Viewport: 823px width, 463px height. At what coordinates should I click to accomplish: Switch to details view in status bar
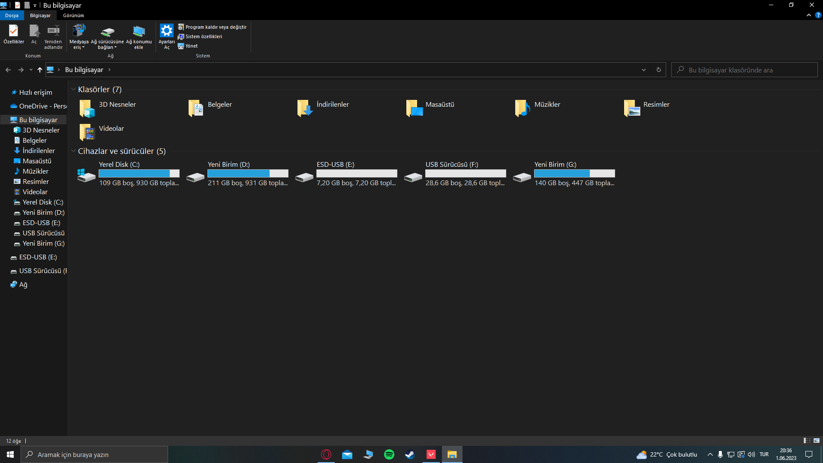click(807, 441)
